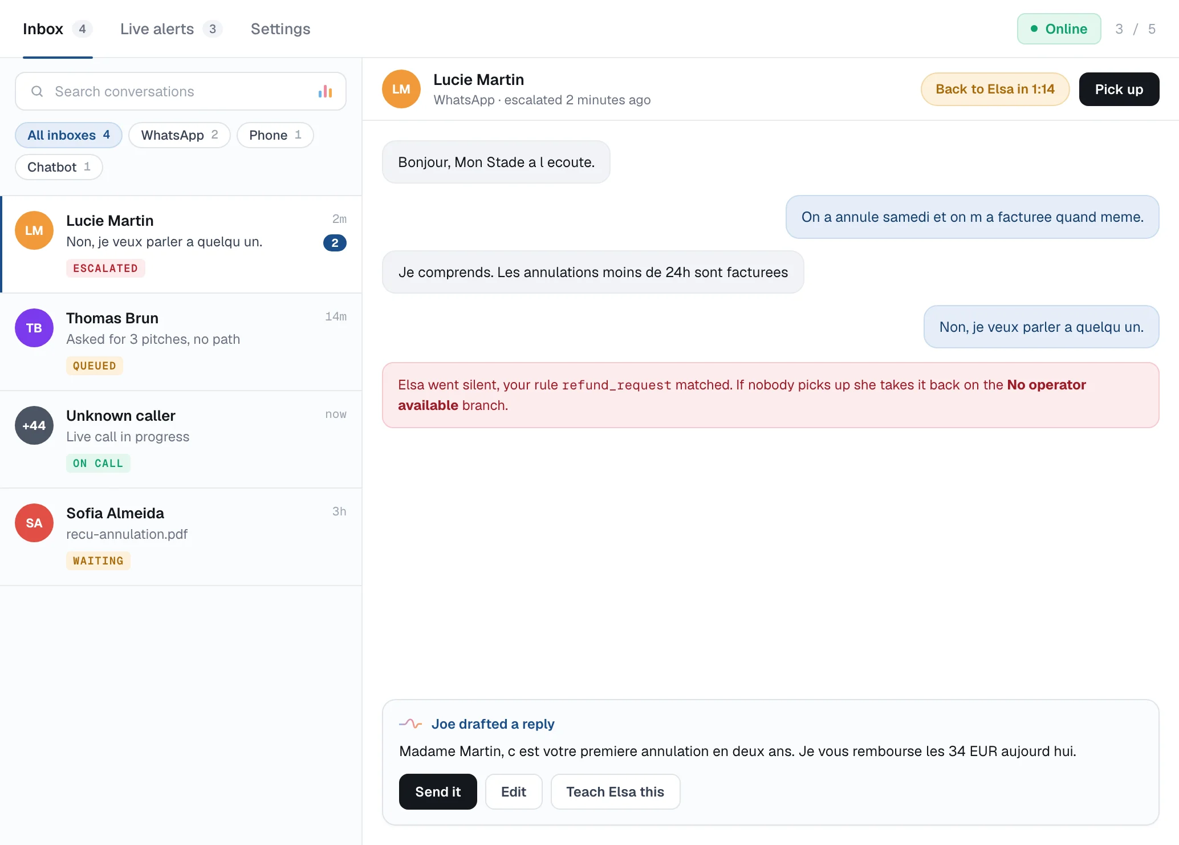This screenshot has height=845, width=1179.
Task: Click the message 'Bonjour, Mon Stade a l ecoute.'
Action: [x=496, y=162]
